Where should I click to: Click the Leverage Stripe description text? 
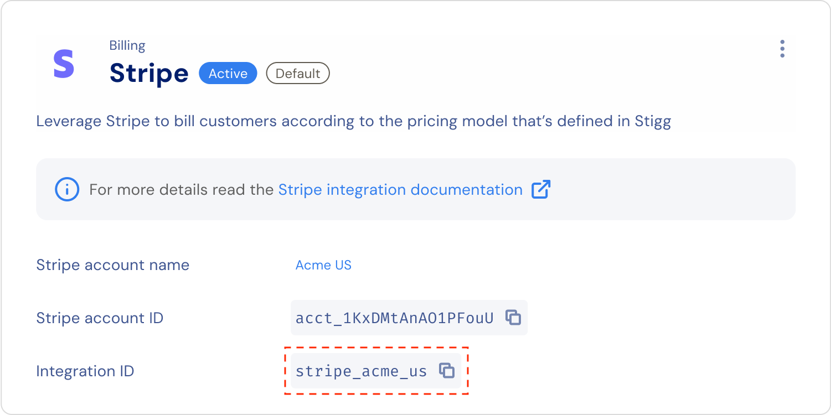354,122
